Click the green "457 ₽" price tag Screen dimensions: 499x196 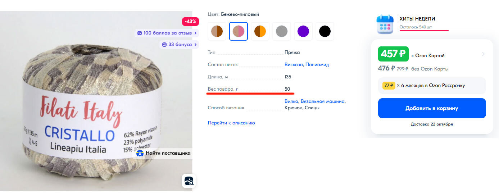click(x=393, y=54)
